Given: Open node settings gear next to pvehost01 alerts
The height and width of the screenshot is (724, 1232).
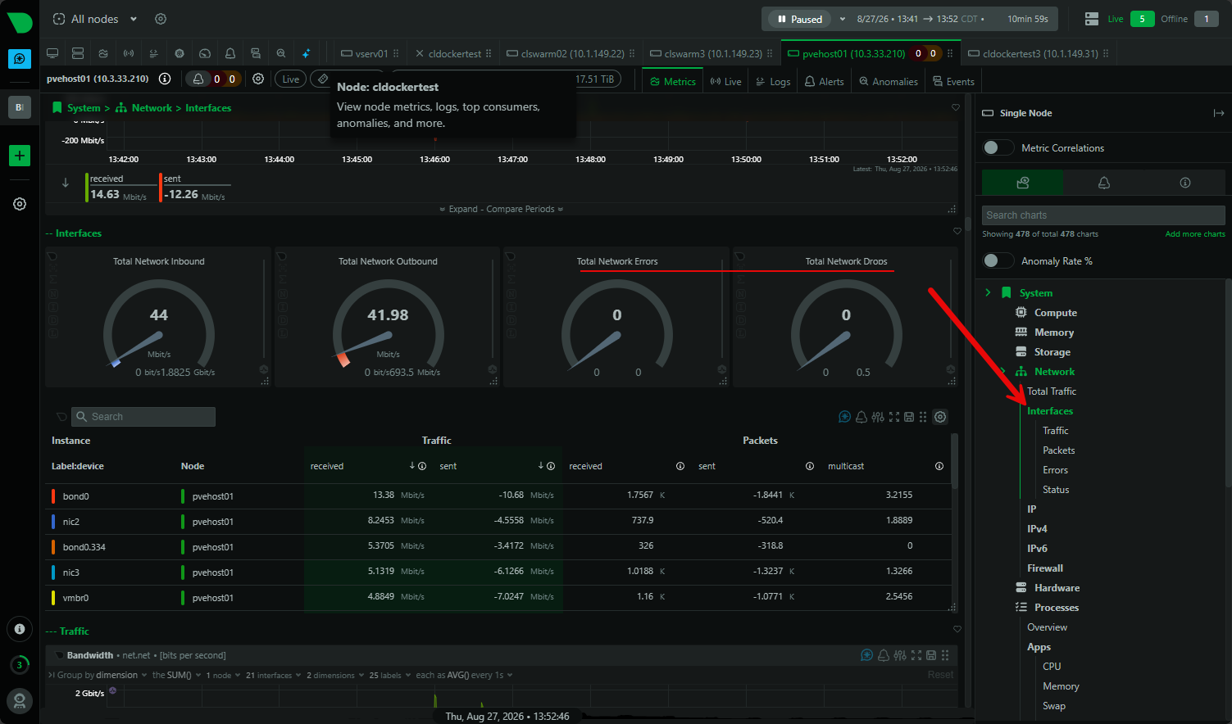Looking at the screenshot, I should [x=258, y=79].
